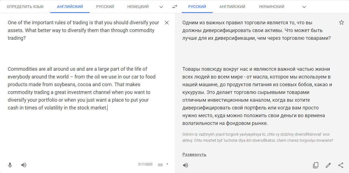Open the on-screen keyboard

(x=160, y=165)
